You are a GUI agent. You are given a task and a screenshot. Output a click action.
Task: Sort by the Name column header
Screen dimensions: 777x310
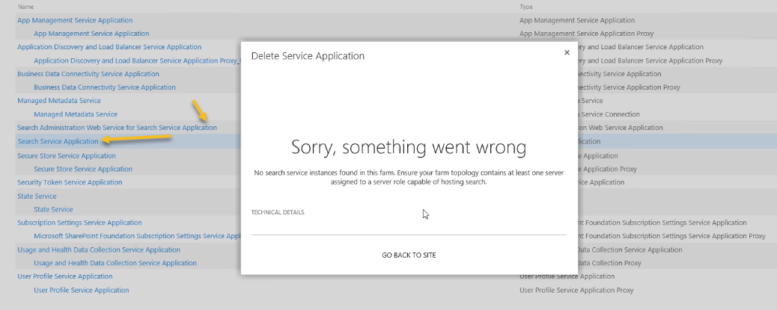(25, 7)
